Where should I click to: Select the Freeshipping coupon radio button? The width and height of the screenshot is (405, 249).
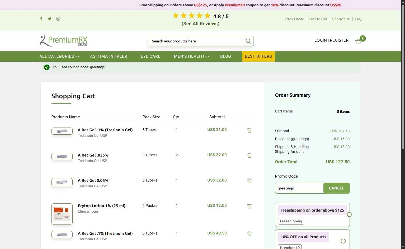(349, 214)
